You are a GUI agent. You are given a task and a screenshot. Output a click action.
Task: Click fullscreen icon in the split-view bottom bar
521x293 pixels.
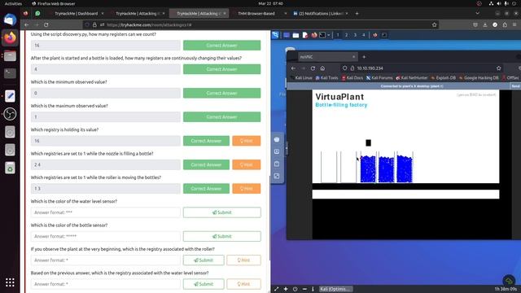276,289
